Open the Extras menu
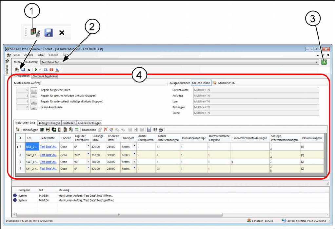The width and height of the screenshot is (335, 229). [x=41, y=55]
